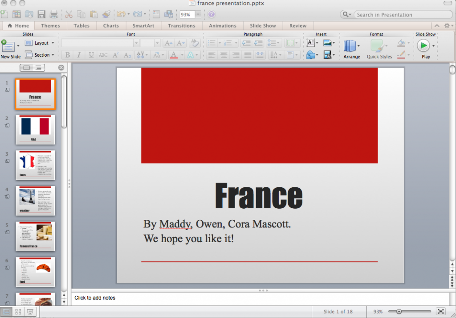Switch to the SmartArt tab
The image size is (456, 318).
[x=143, y=25]
